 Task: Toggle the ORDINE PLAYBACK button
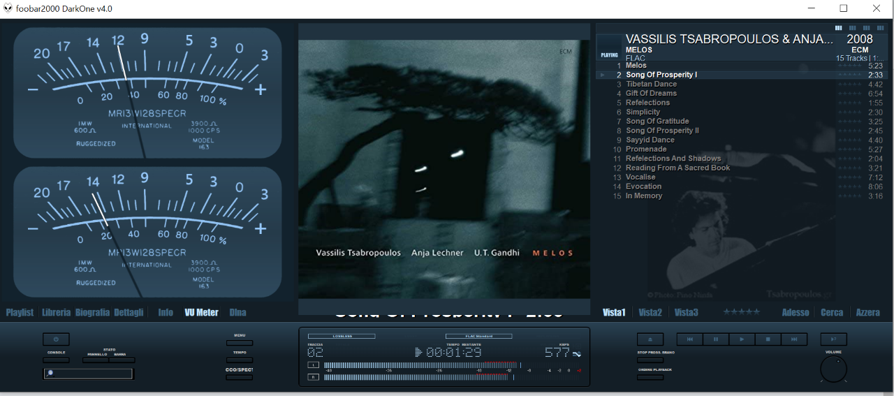(x=650, y=377)
